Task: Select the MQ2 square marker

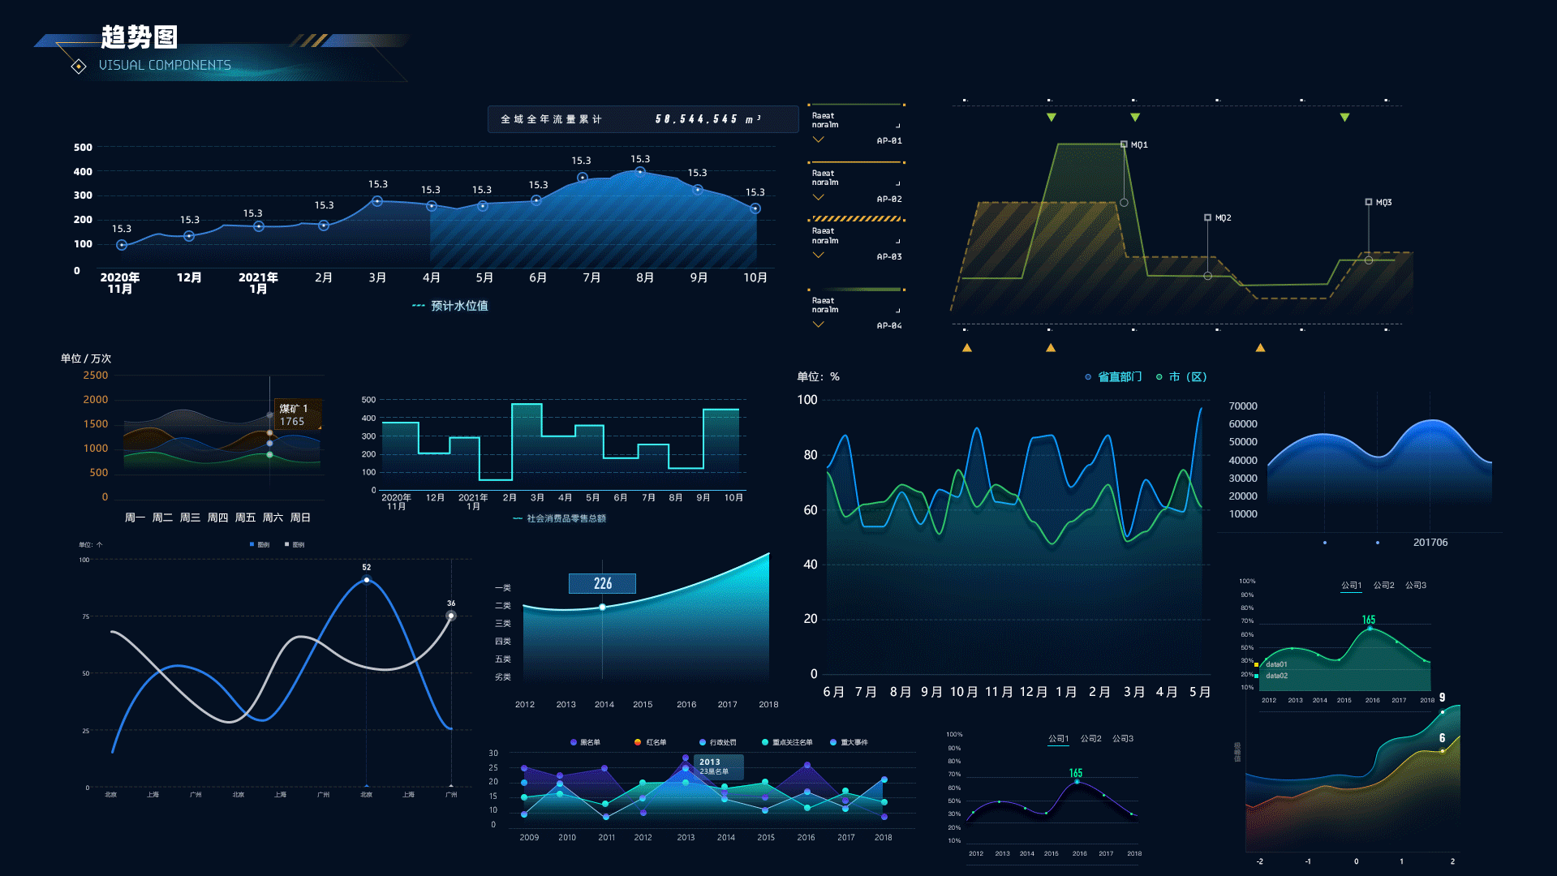Action: [1207, 217]
